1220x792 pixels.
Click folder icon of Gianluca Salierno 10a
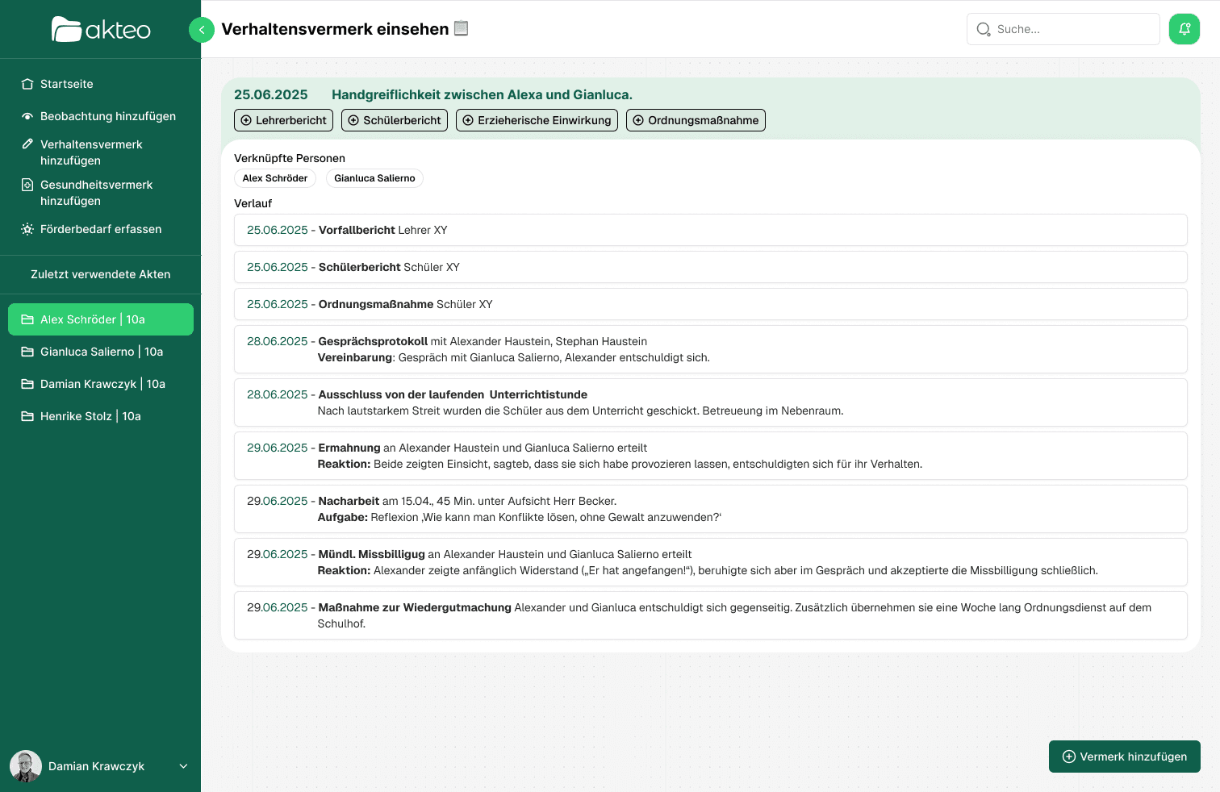pos(27,352)
